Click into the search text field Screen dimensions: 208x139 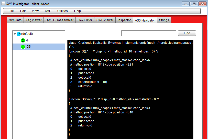point(148,33)
